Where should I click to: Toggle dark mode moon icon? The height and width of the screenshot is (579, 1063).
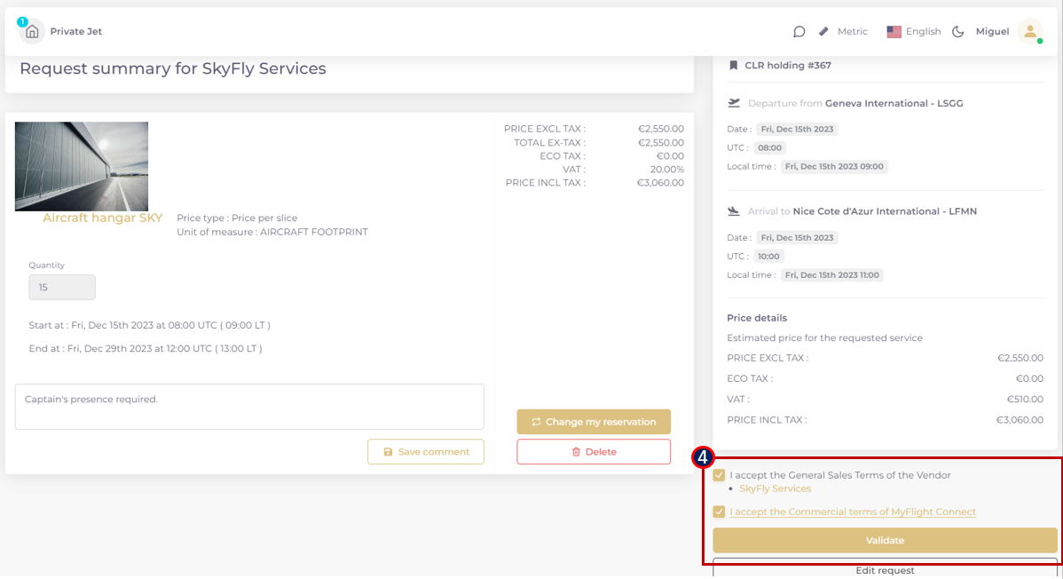point(958,32)
